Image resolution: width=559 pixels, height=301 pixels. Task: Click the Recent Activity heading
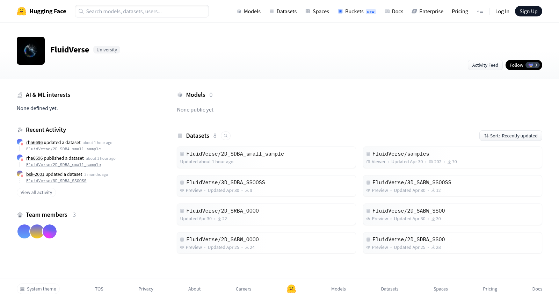click(x=46, y=130)
